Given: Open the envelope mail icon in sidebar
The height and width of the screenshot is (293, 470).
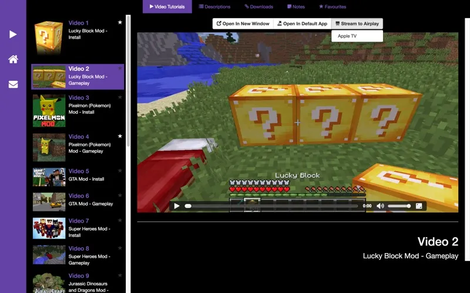Looking at the screenshot, I should pos(13,84).
